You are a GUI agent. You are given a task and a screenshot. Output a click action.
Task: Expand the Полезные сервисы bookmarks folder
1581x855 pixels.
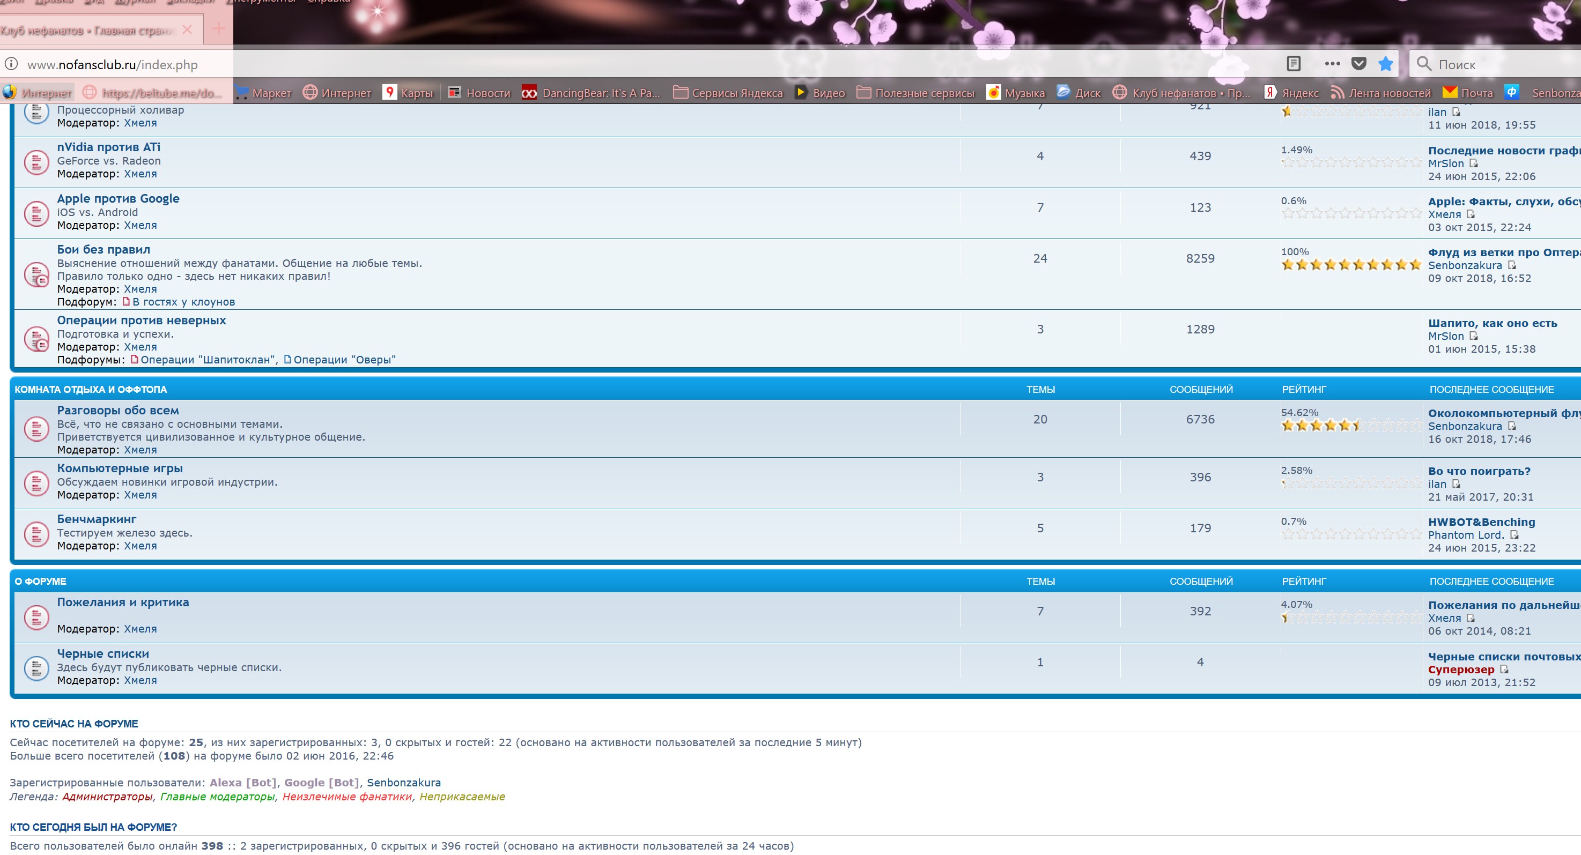(x=915, y=93)
